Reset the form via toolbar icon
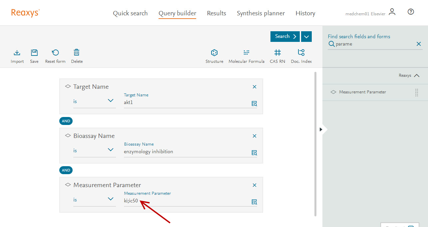 pyautogui.click(x=55, y=53)
